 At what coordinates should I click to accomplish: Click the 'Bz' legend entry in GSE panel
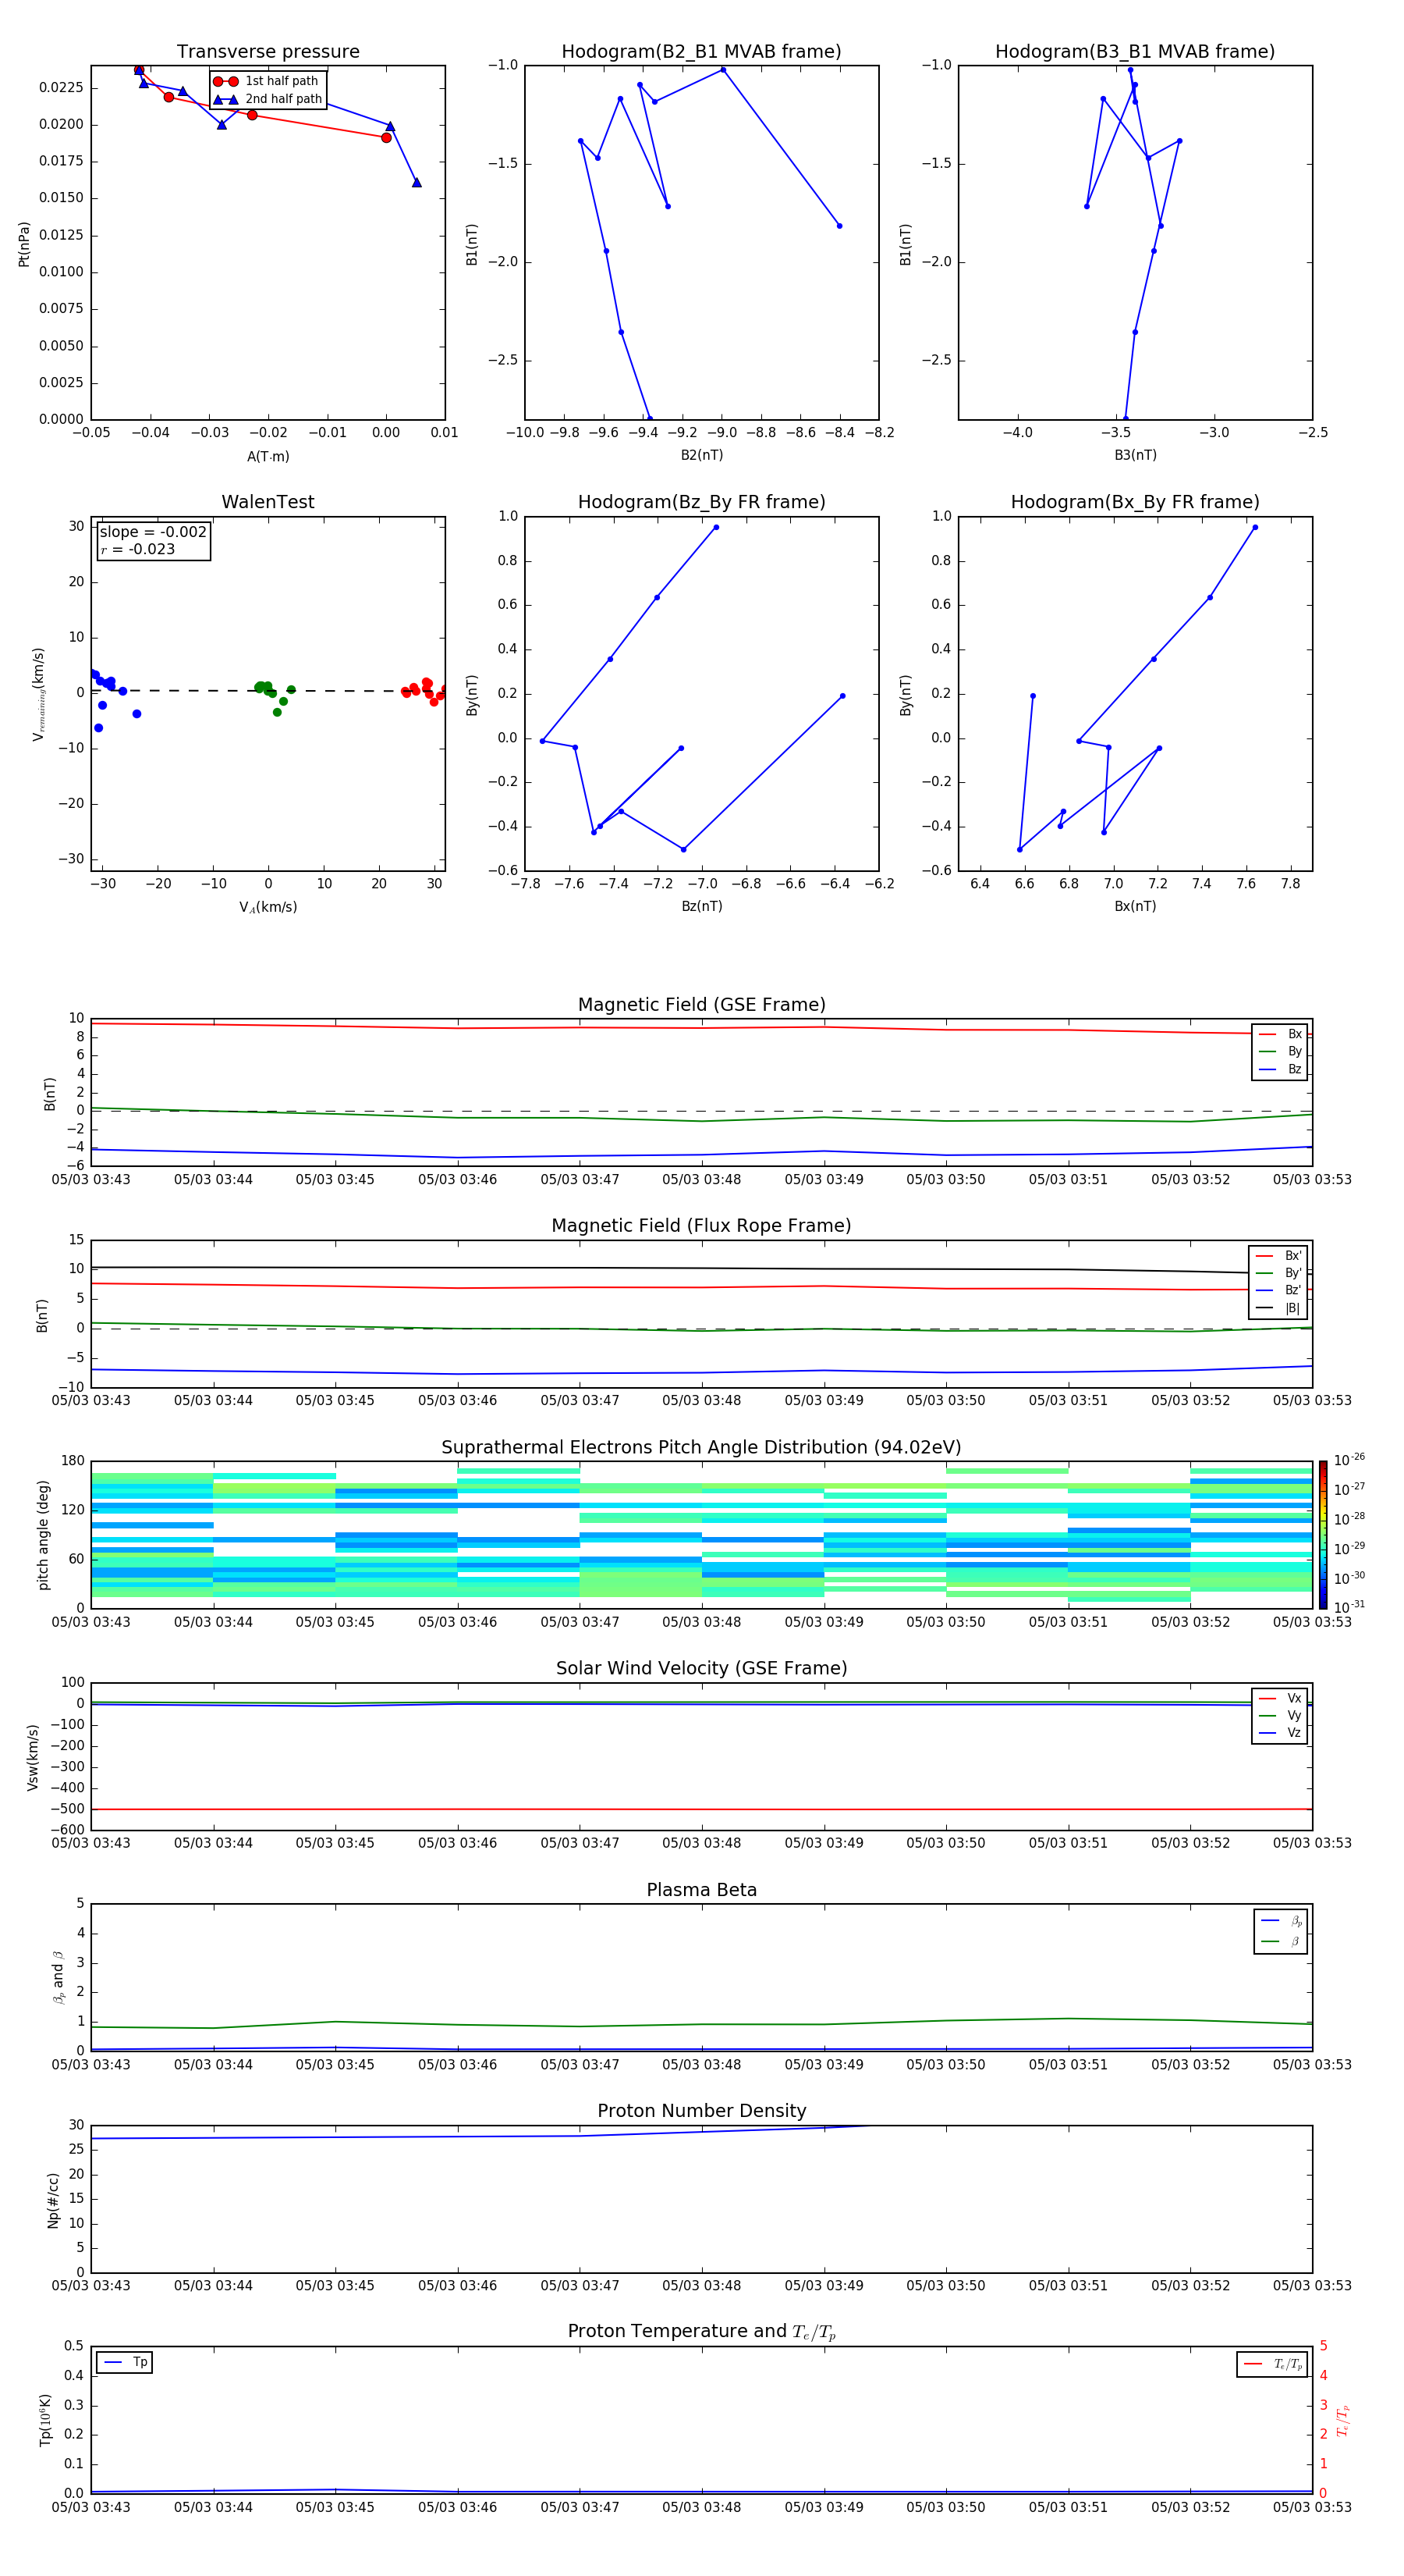click(1280, 1069)
